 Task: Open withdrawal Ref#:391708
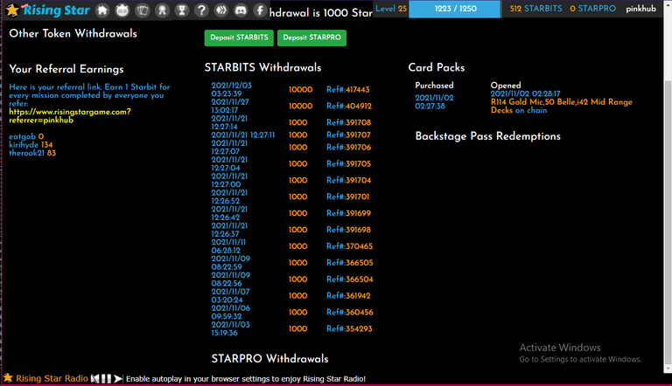point(348,123)
